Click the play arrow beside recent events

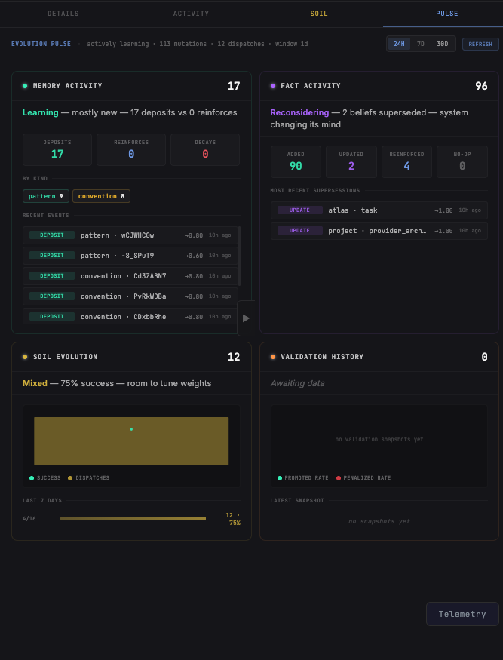point(247,318)
